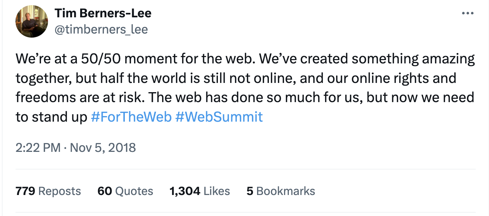Click Tim Berners-Lee's profile avatar photo
Screen dimensions: 489x216
coord(32,22)
